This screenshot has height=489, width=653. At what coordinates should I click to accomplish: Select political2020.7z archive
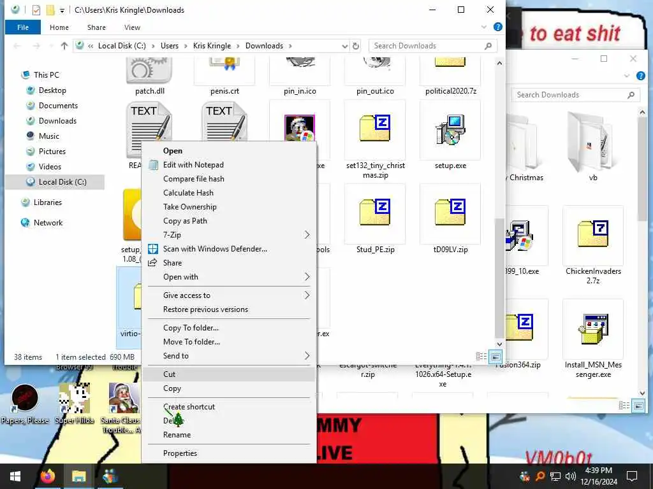coord(450,71)
